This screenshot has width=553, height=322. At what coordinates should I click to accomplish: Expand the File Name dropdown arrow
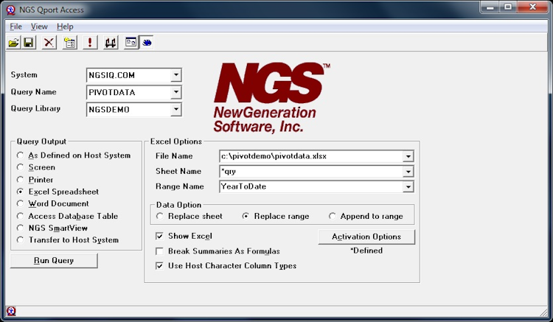[x=408, y=156]
